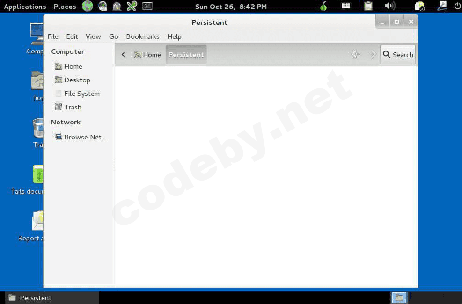Click the workspace switcher active workspace
The width and height of the screenshot is (462, 304).
(x=399, y=298)
